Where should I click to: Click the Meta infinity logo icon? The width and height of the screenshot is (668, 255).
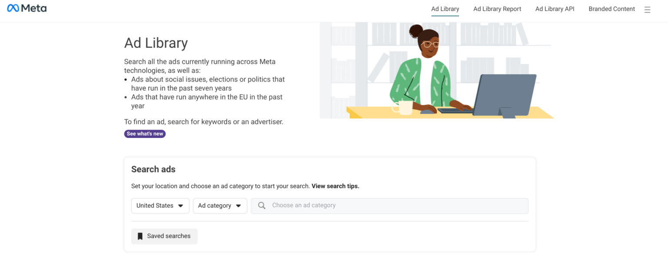[x=13, y=8]
